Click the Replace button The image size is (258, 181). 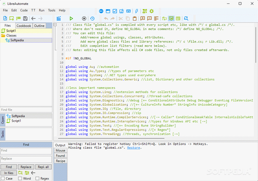pos(26,167)
